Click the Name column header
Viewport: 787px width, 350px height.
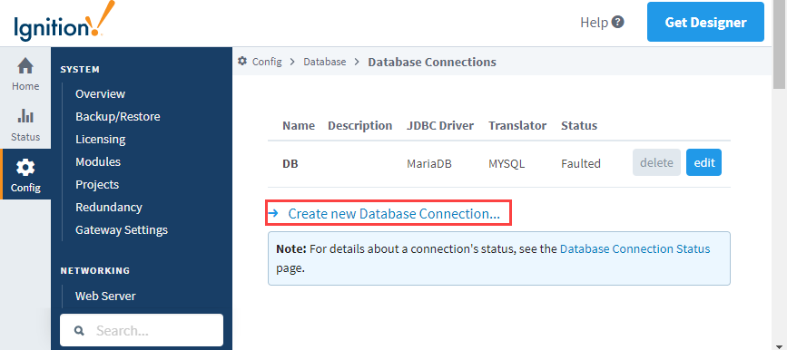299,125
